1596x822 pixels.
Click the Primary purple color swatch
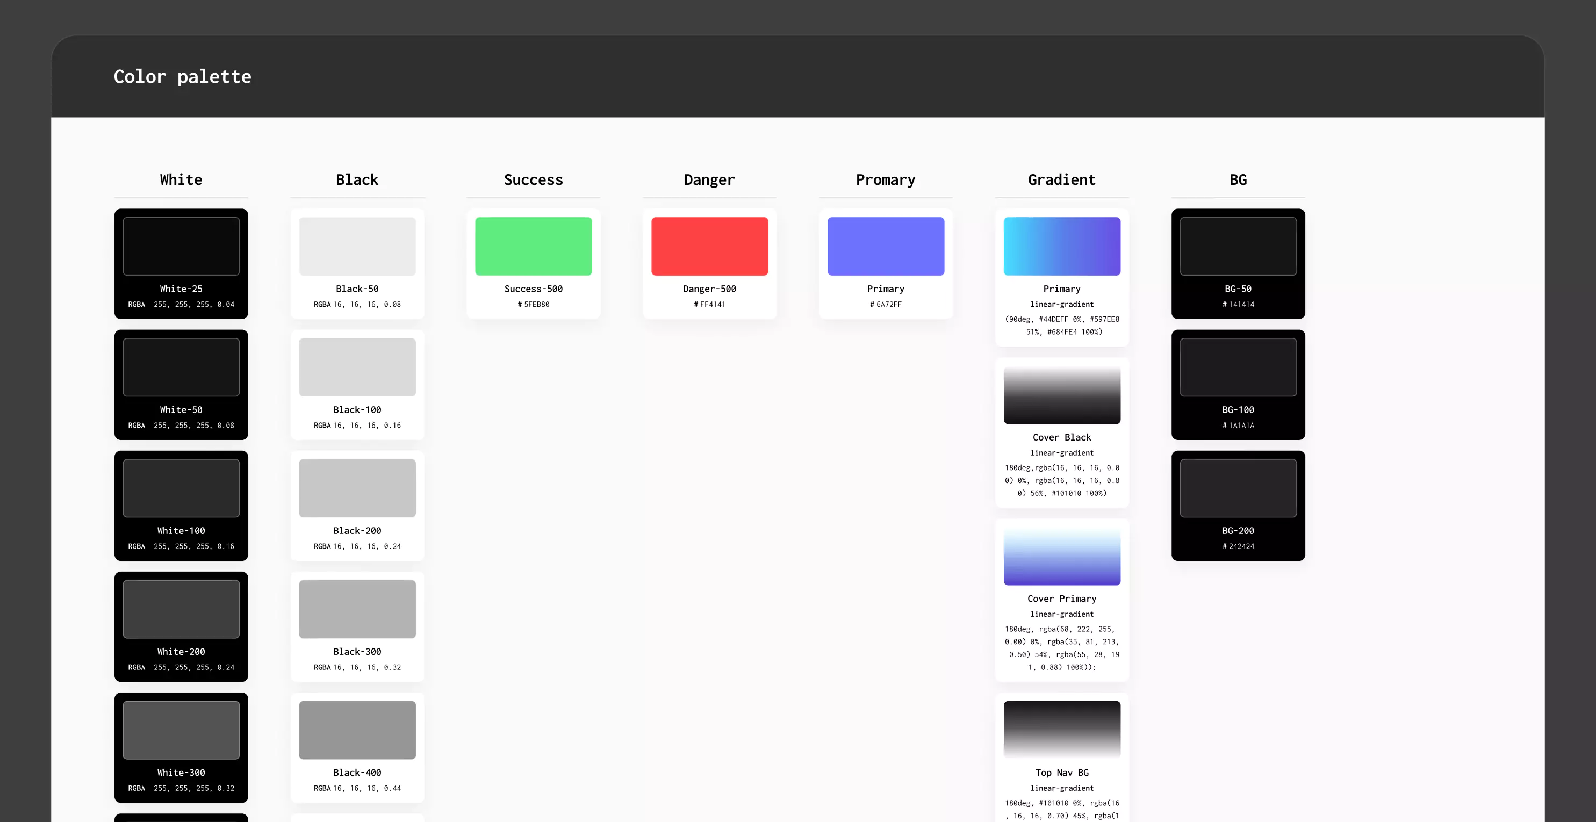coord(886,246)
